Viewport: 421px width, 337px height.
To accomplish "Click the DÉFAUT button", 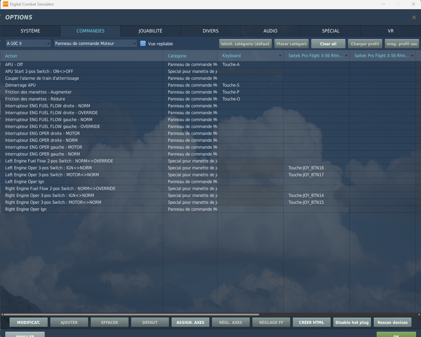I will click(x=150, y=322).
